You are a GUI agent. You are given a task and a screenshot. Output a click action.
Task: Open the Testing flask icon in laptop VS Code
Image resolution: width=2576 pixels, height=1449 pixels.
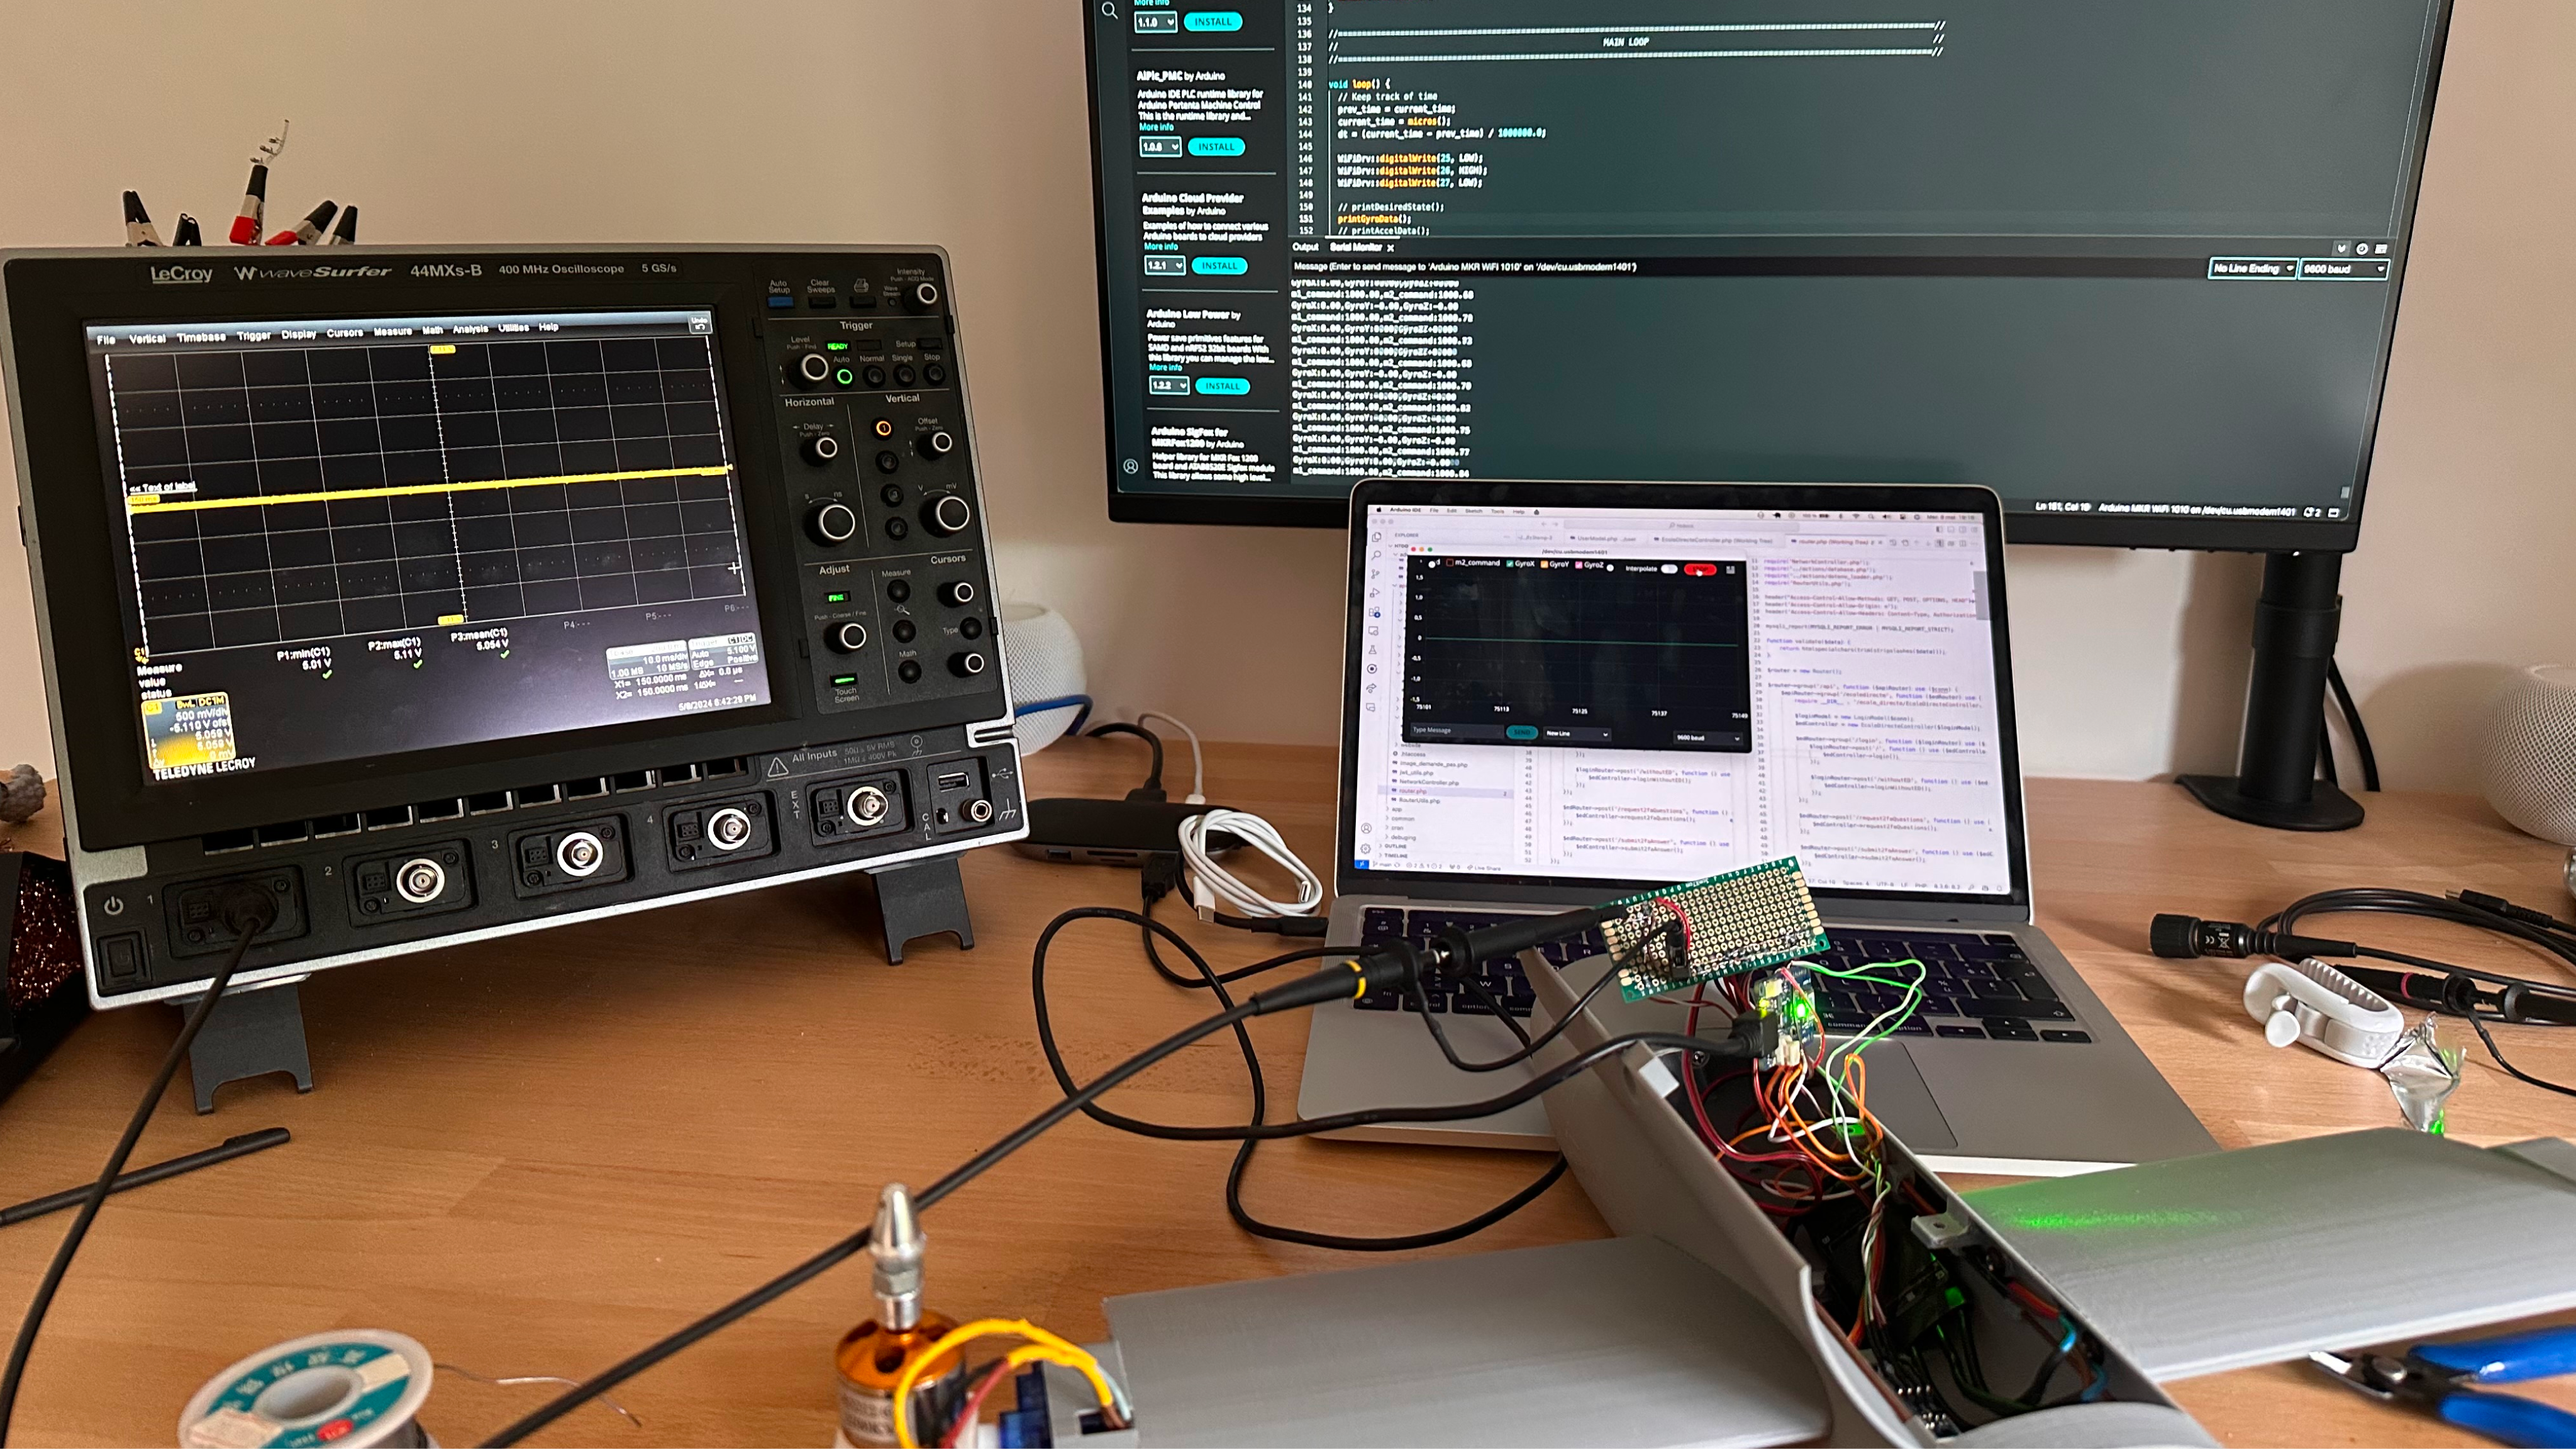pos(1373,649)
